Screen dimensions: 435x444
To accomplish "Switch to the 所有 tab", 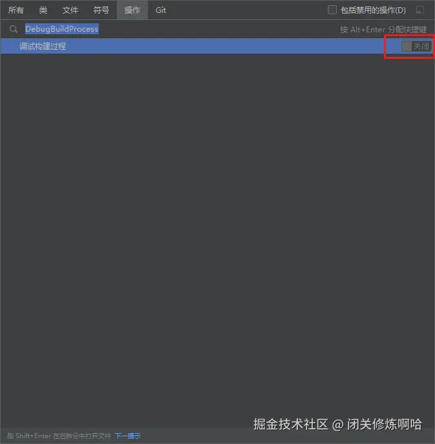I will coord(16,10).
